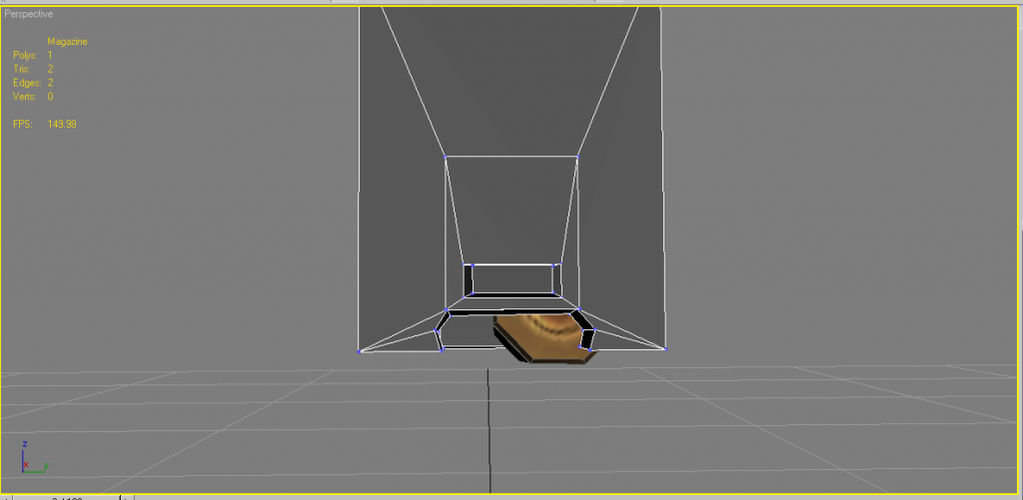Click the Verts count in viewport statistics
Screen dimensions: 1023x500
(x=50, y=97)
